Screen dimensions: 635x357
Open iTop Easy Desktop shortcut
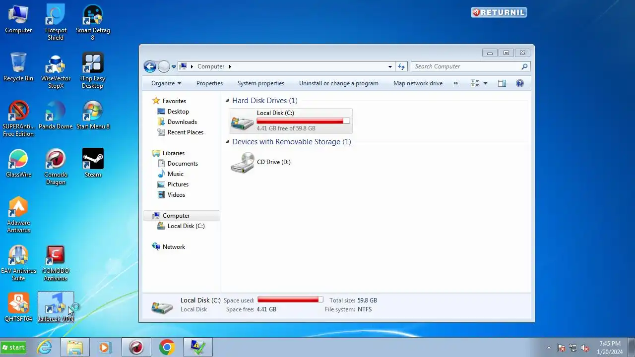93,70
